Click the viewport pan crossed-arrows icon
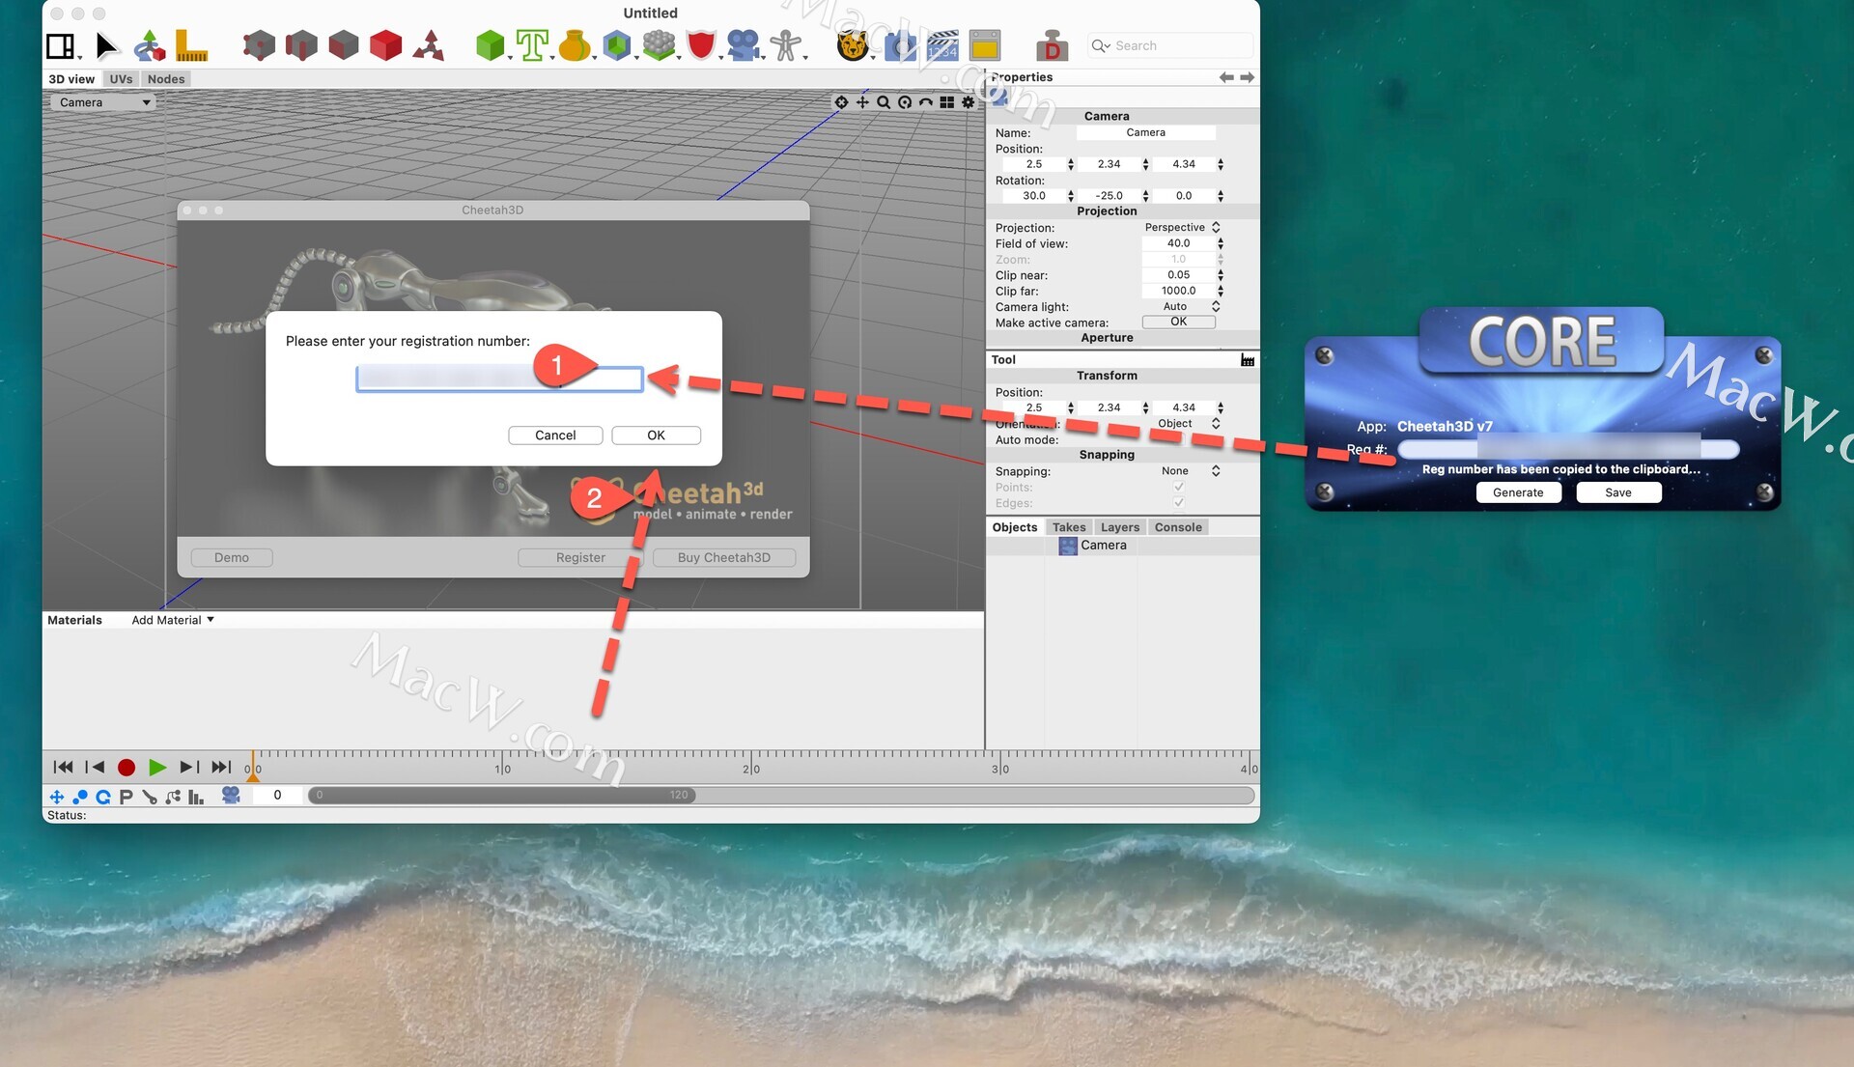This screenshot has height=1067, width=1854. [x=862, y=102]
